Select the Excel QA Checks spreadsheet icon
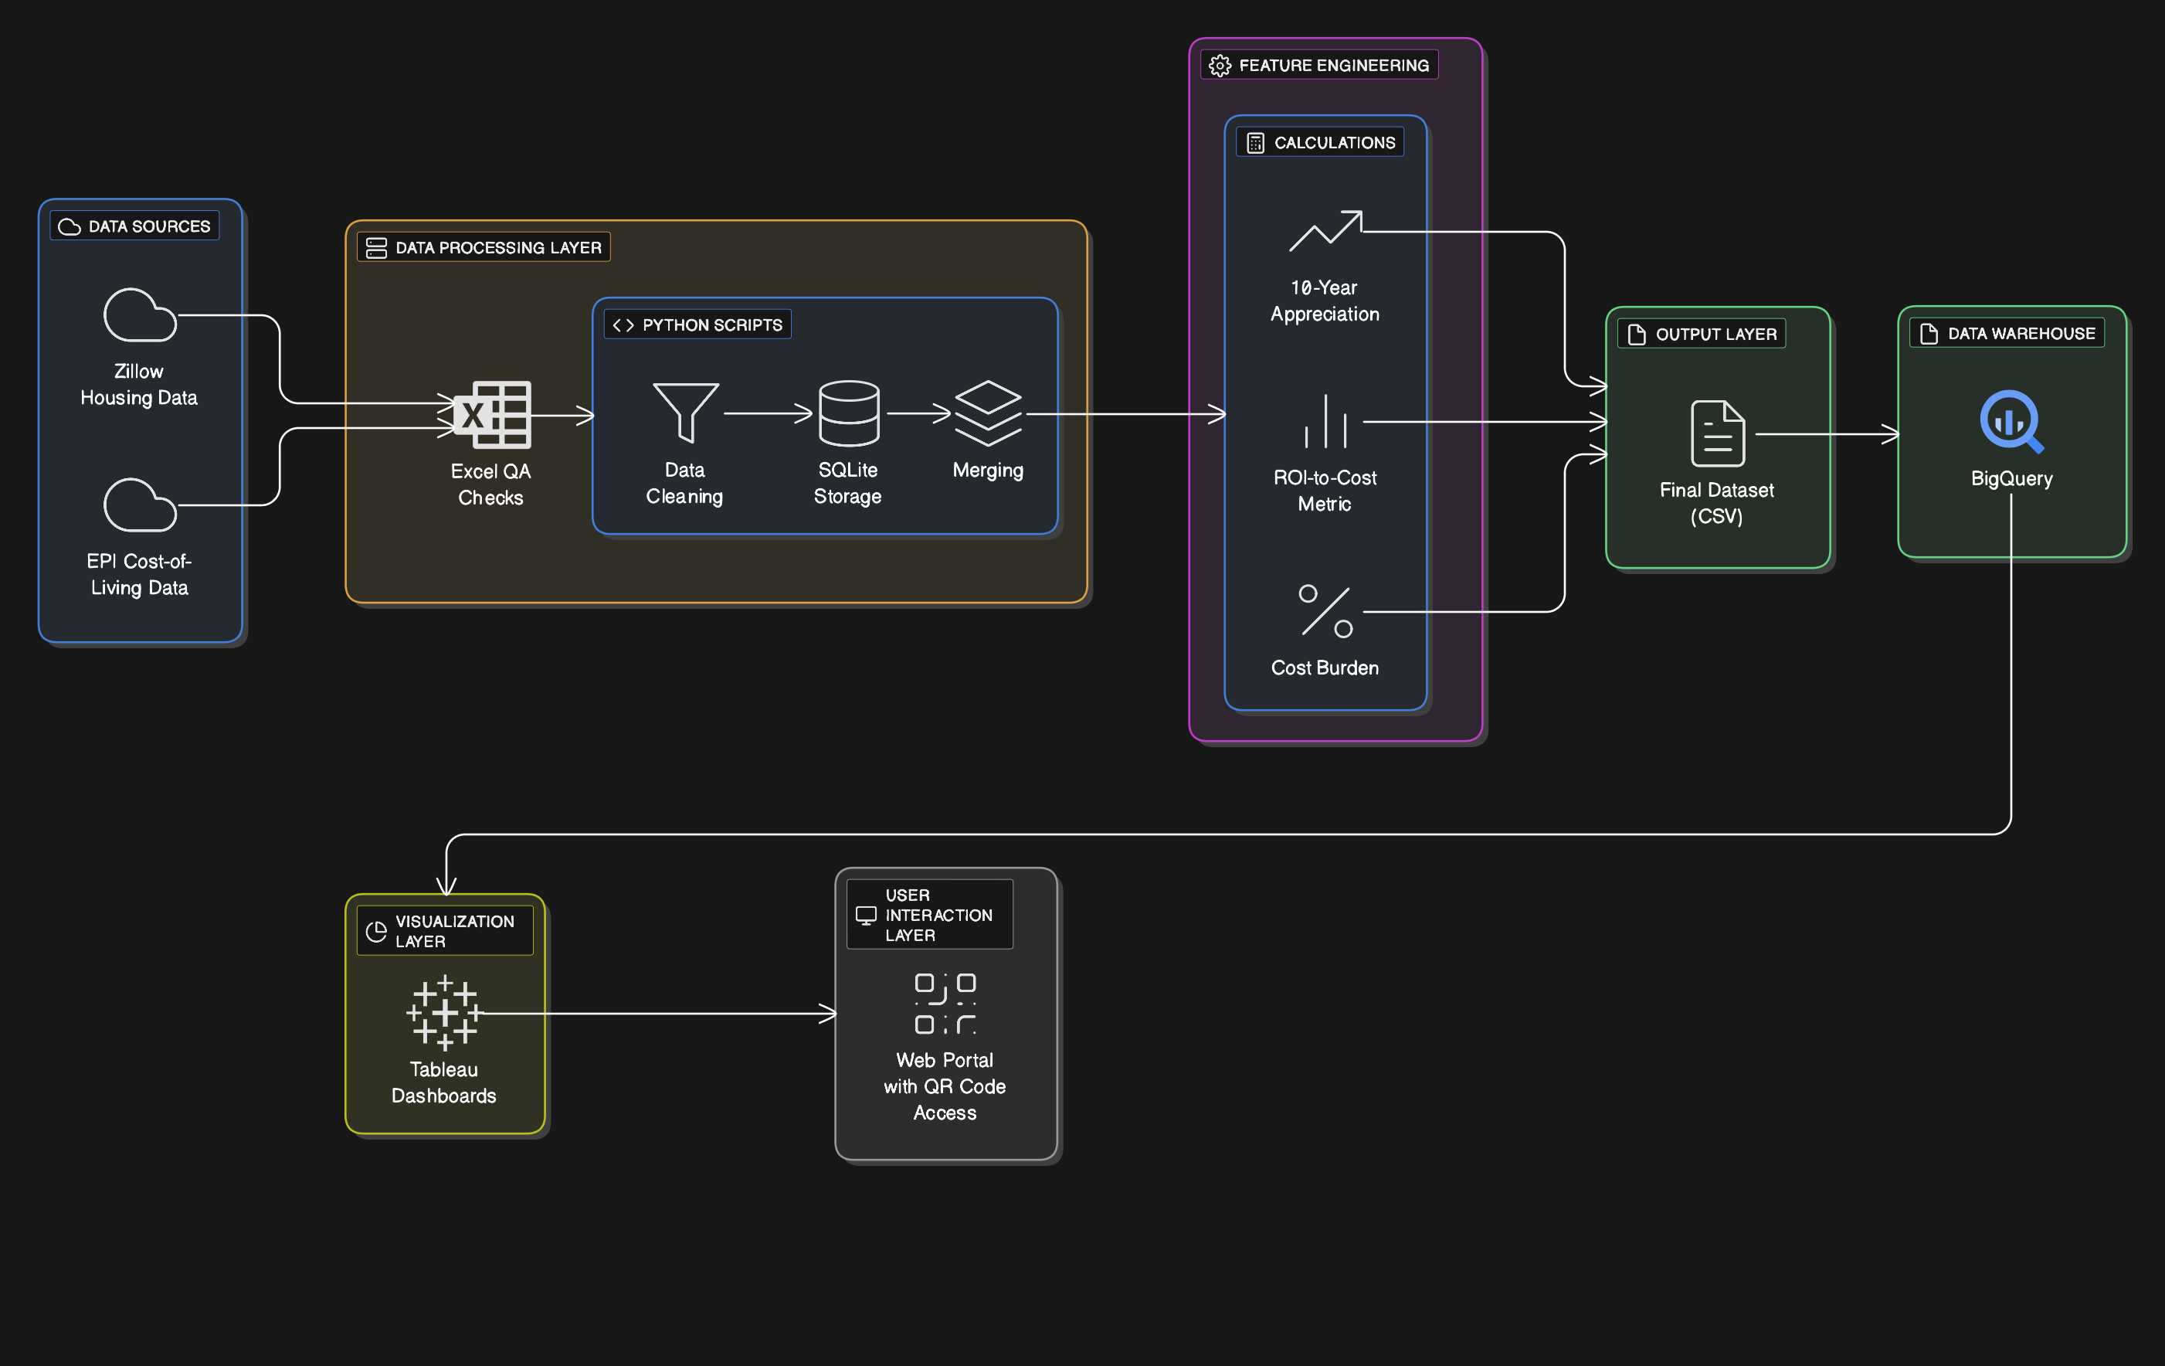The image size is (2165, 1366). (492, 415)
